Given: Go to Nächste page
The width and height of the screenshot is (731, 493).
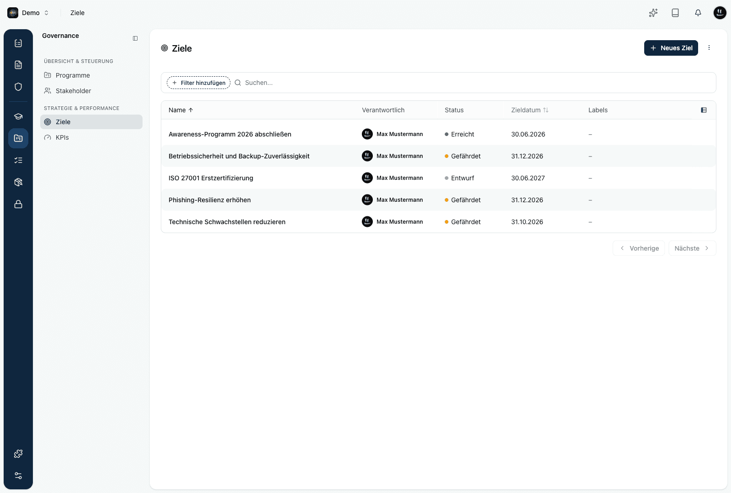Looking at the screenshot, I should coord(692,248).
